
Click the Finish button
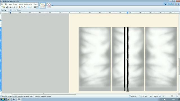18,10
